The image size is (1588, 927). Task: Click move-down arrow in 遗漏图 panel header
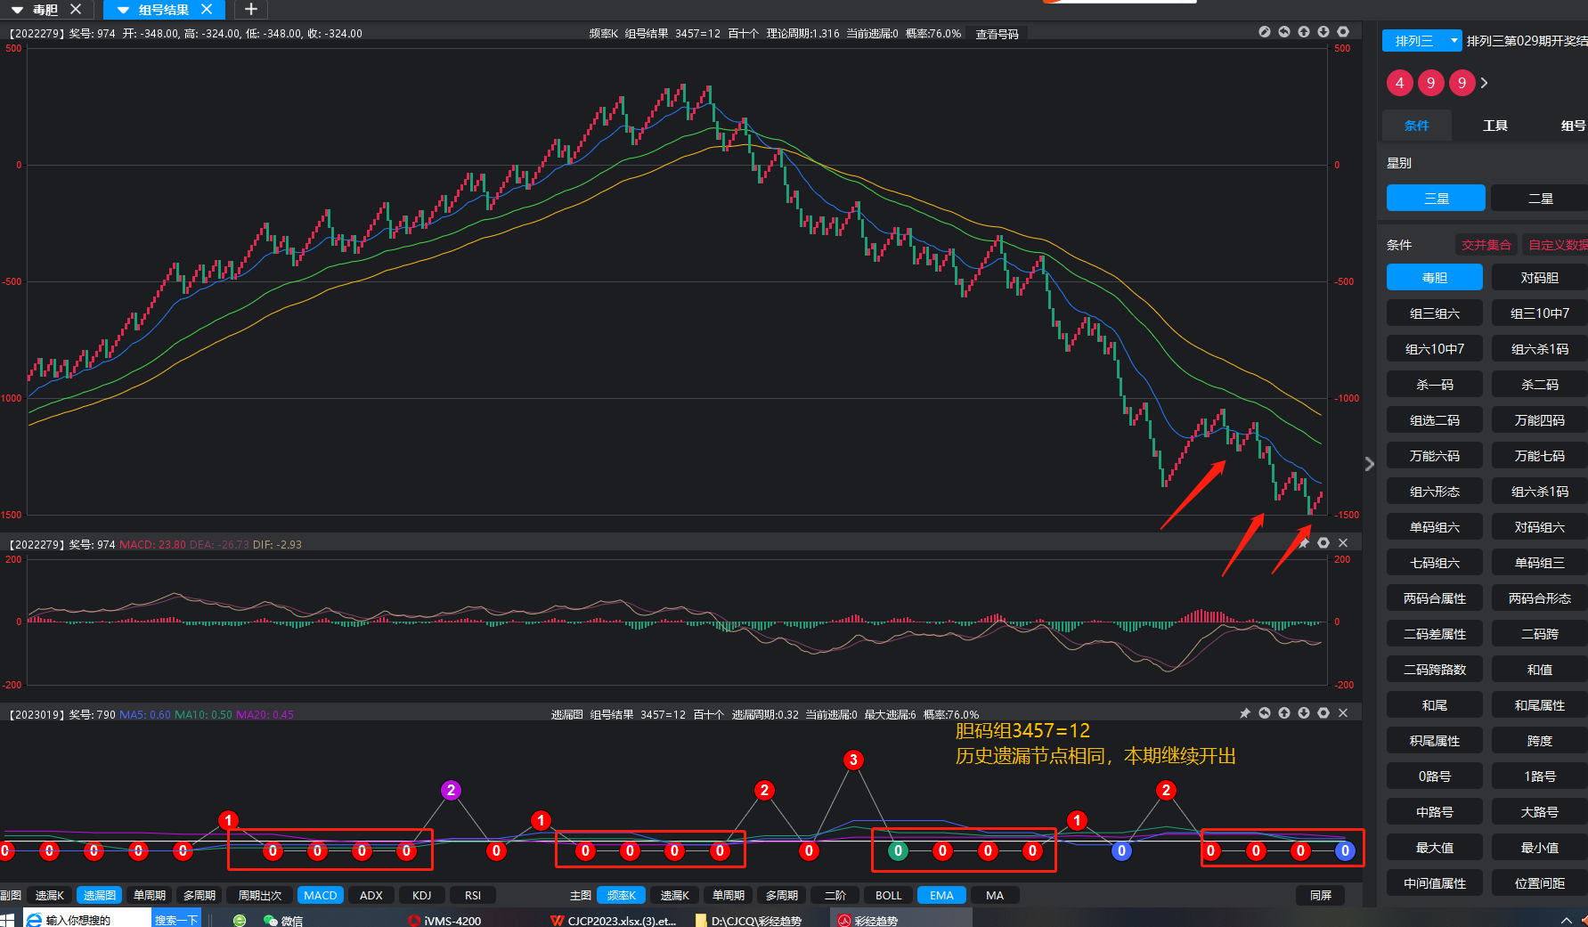(1304, 713)
